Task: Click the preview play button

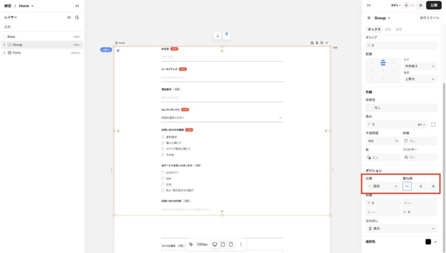Action: tap(420, 5)
